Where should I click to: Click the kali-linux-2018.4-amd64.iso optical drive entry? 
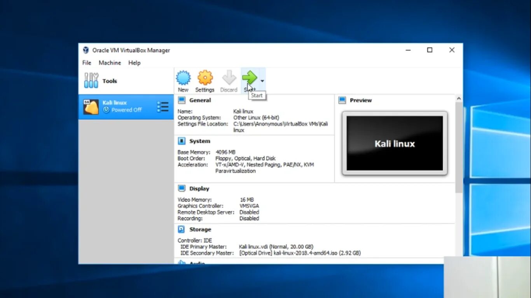300,253
